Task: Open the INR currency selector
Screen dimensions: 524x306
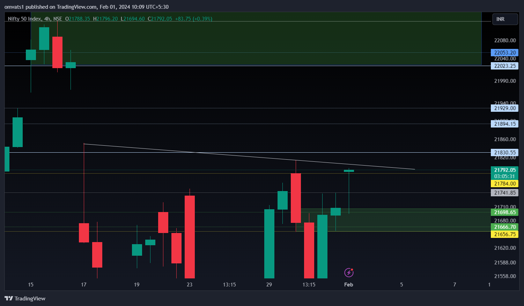Action: point(505,19)
